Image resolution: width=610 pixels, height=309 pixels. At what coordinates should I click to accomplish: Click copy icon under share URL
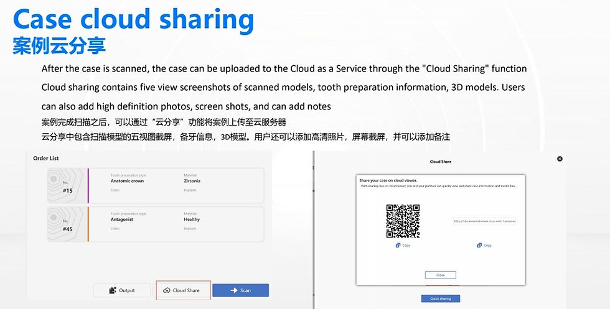(x=479, y=245)
